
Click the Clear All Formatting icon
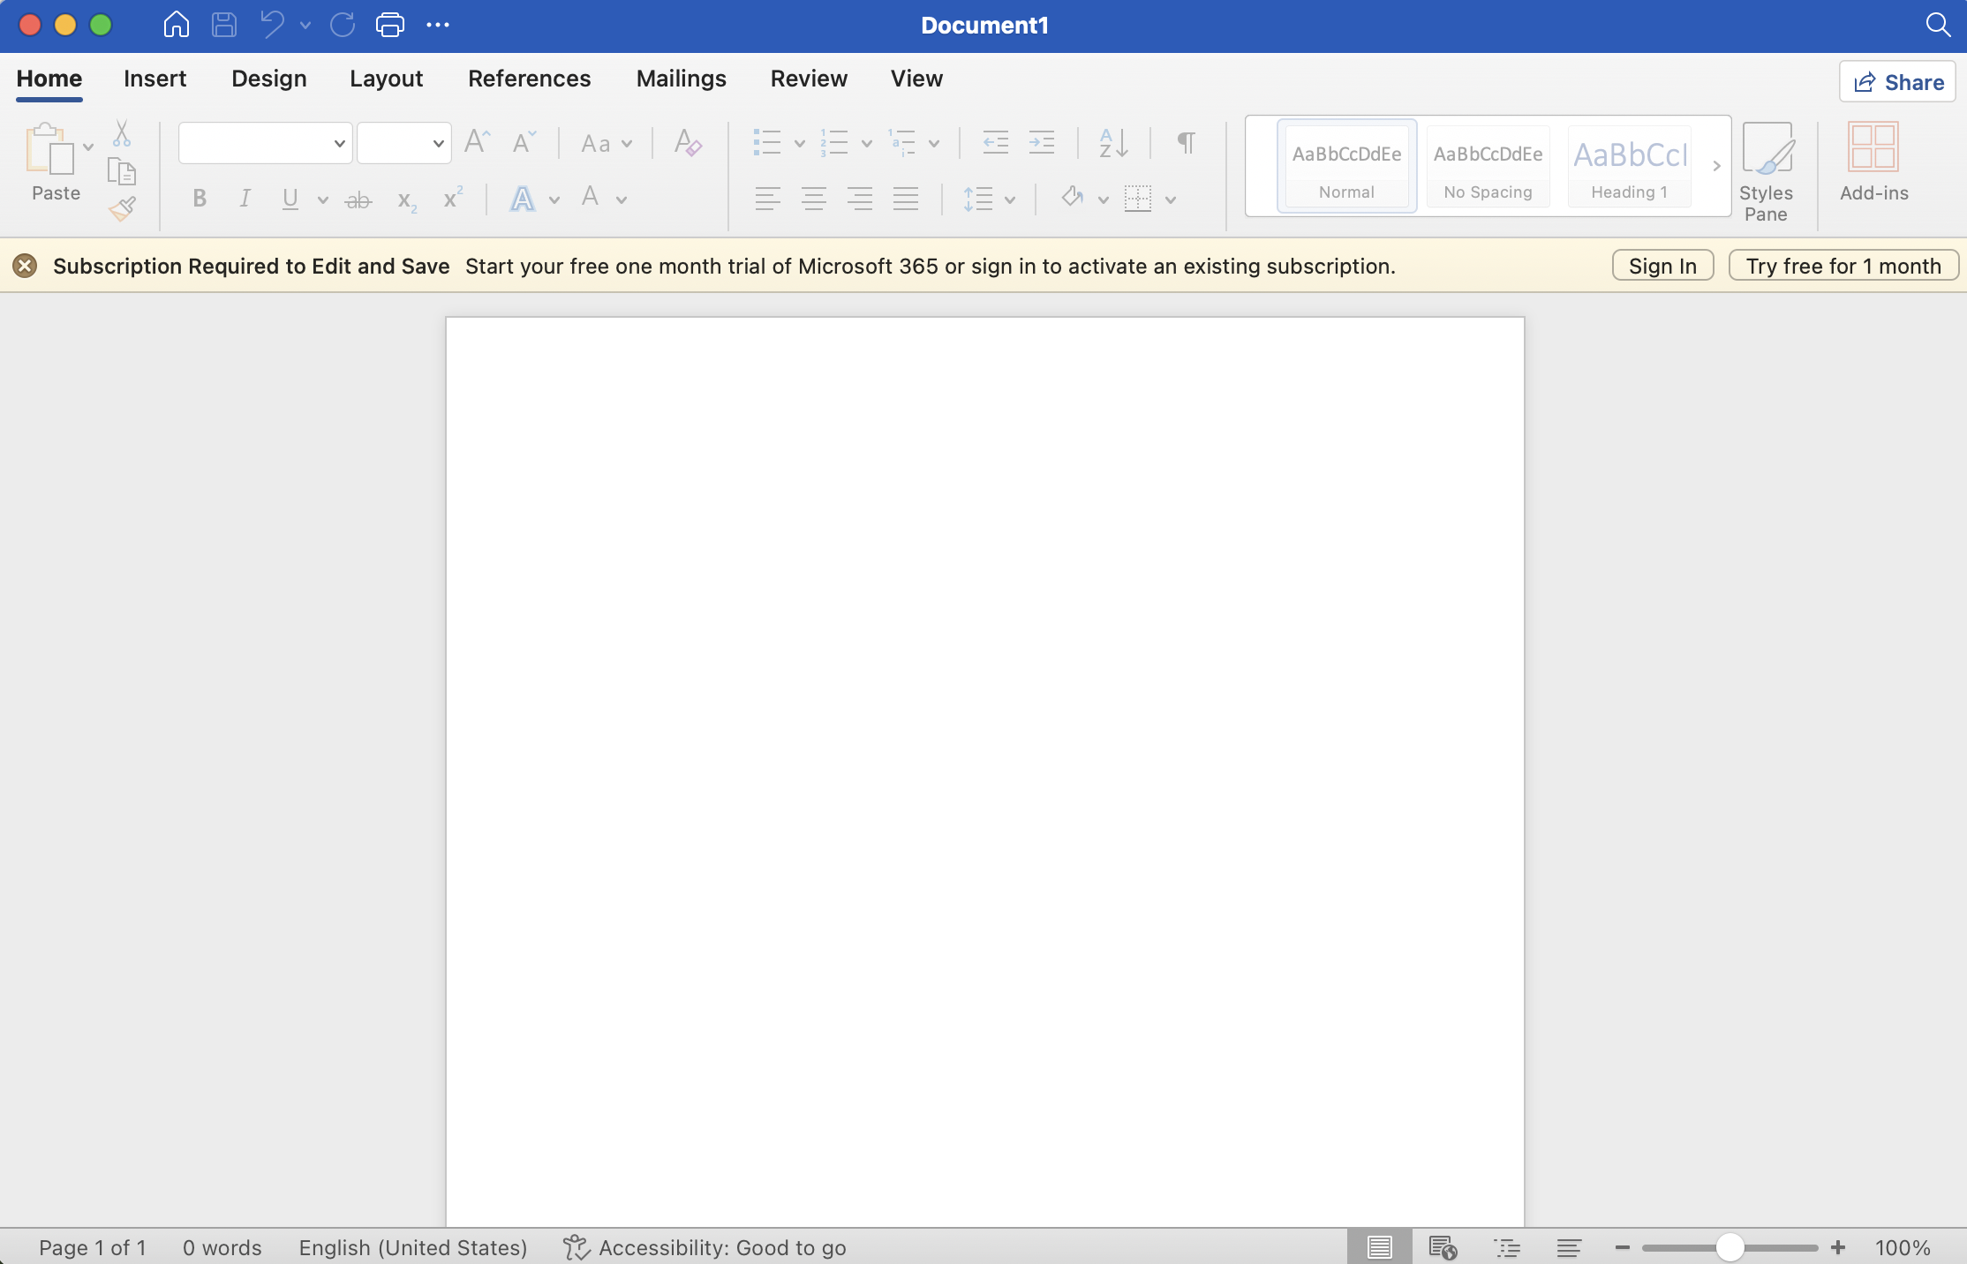pos(687,143)
